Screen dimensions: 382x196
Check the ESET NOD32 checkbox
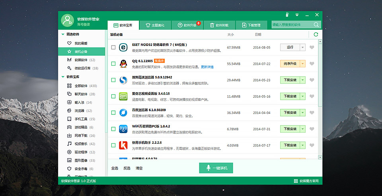click(113, 47)
